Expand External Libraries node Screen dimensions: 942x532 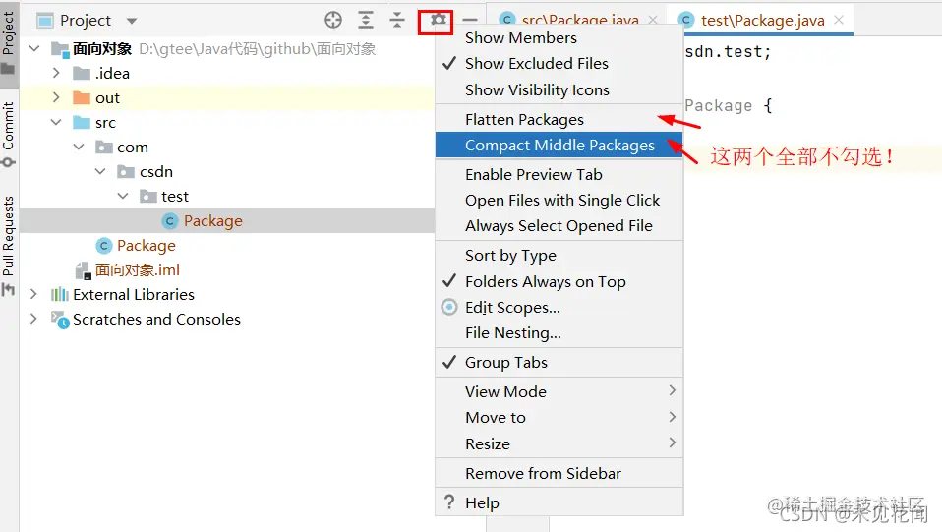click(x=34, y=294)
